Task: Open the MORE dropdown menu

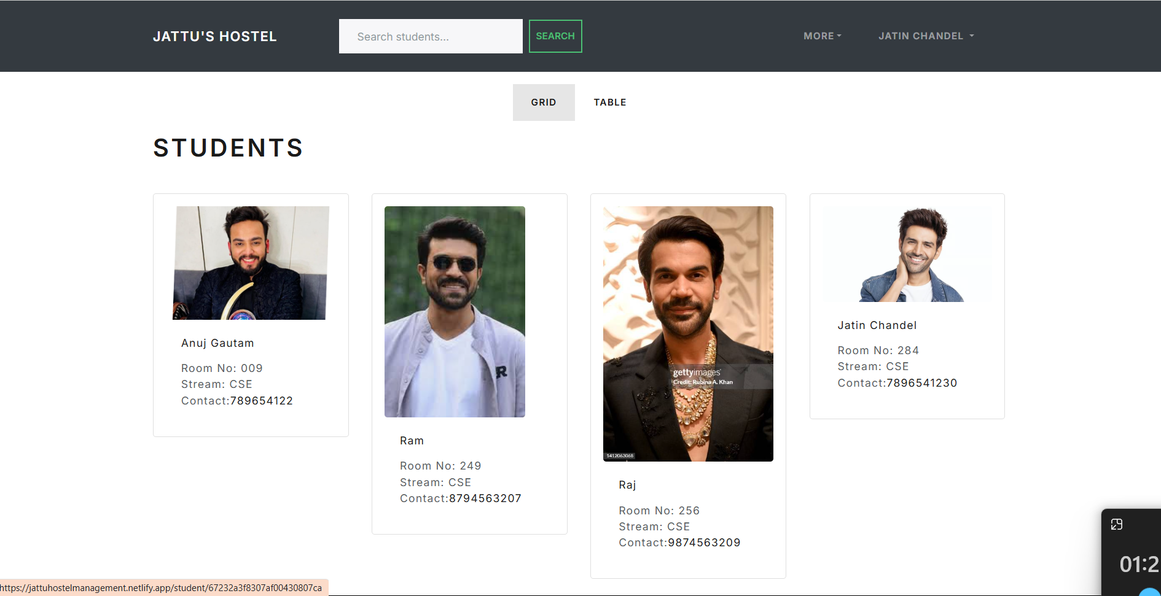Action: (822, 36)
